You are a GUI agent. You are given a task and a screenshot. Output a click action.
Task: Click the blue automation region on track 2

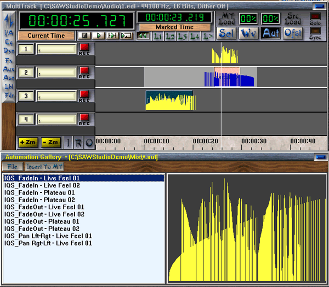click(229, 79)
